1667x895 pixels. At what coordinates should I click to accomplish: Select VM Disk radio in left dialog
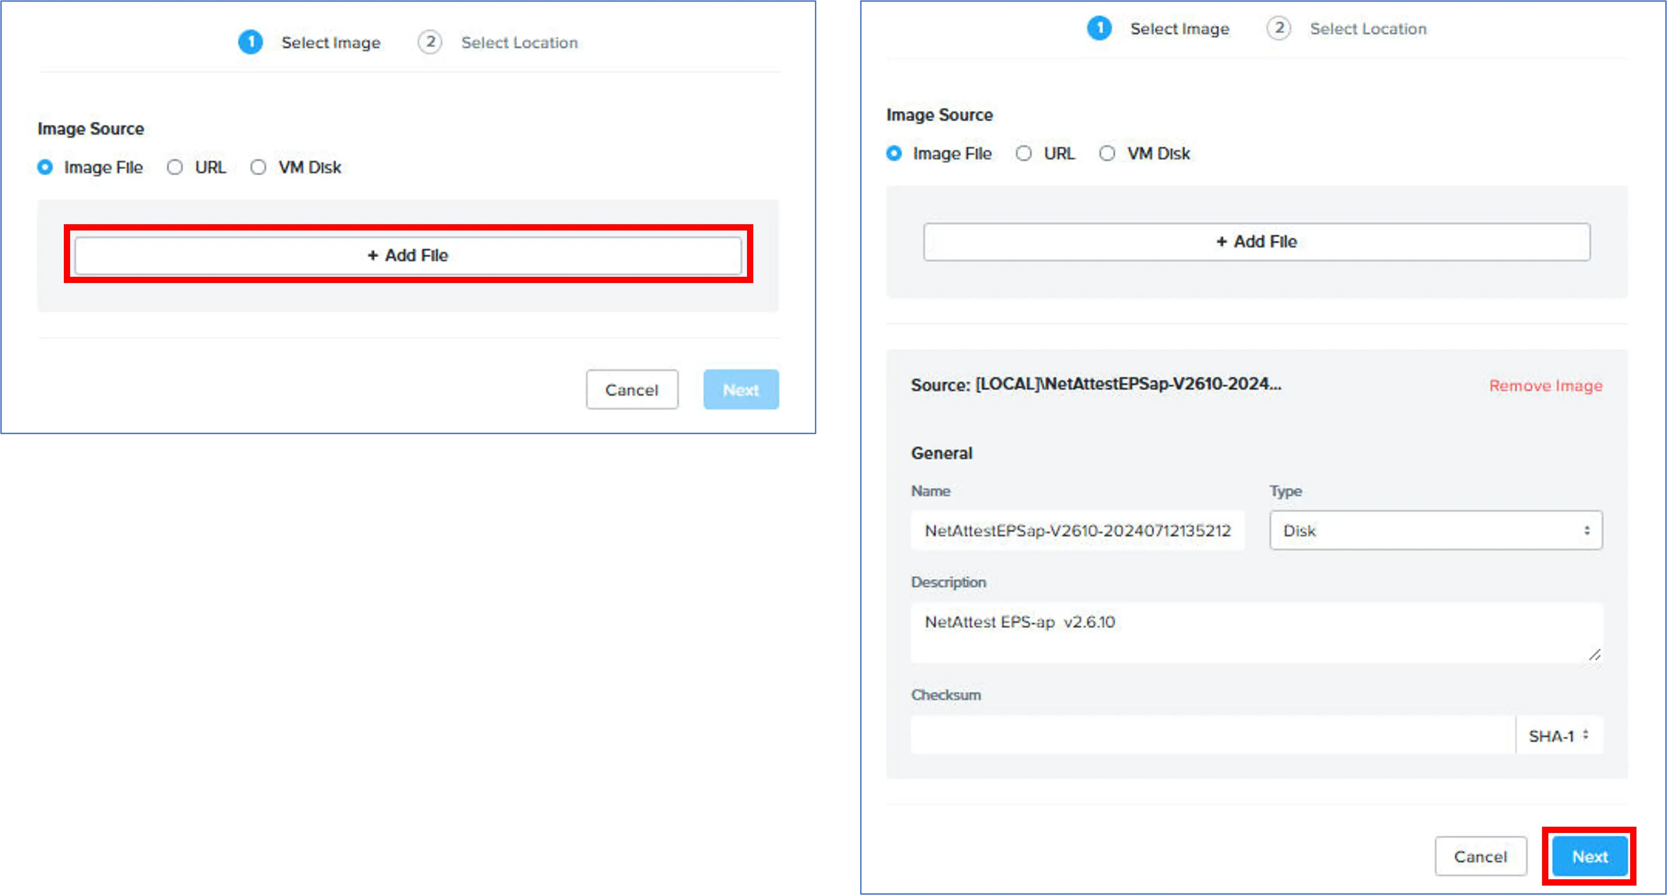[258, 167]
